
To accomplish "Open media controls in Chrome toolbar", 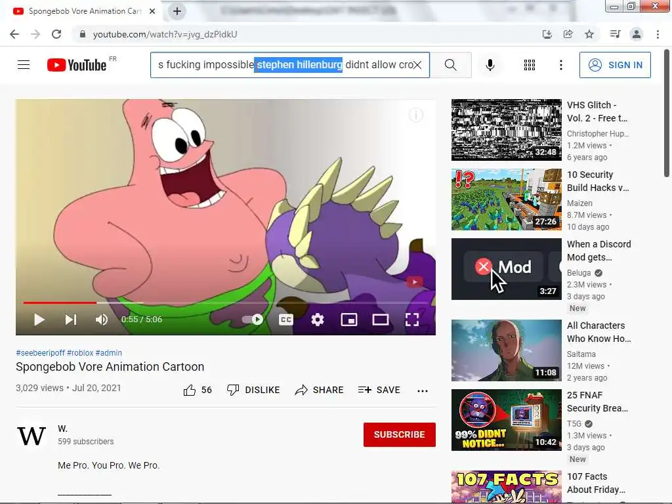I will tap(615, 34).
